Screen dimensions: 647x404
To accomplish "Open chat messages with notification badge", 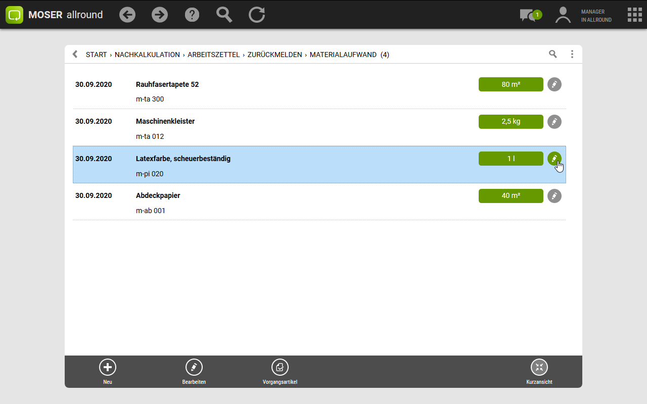I will tap(529, 15).
